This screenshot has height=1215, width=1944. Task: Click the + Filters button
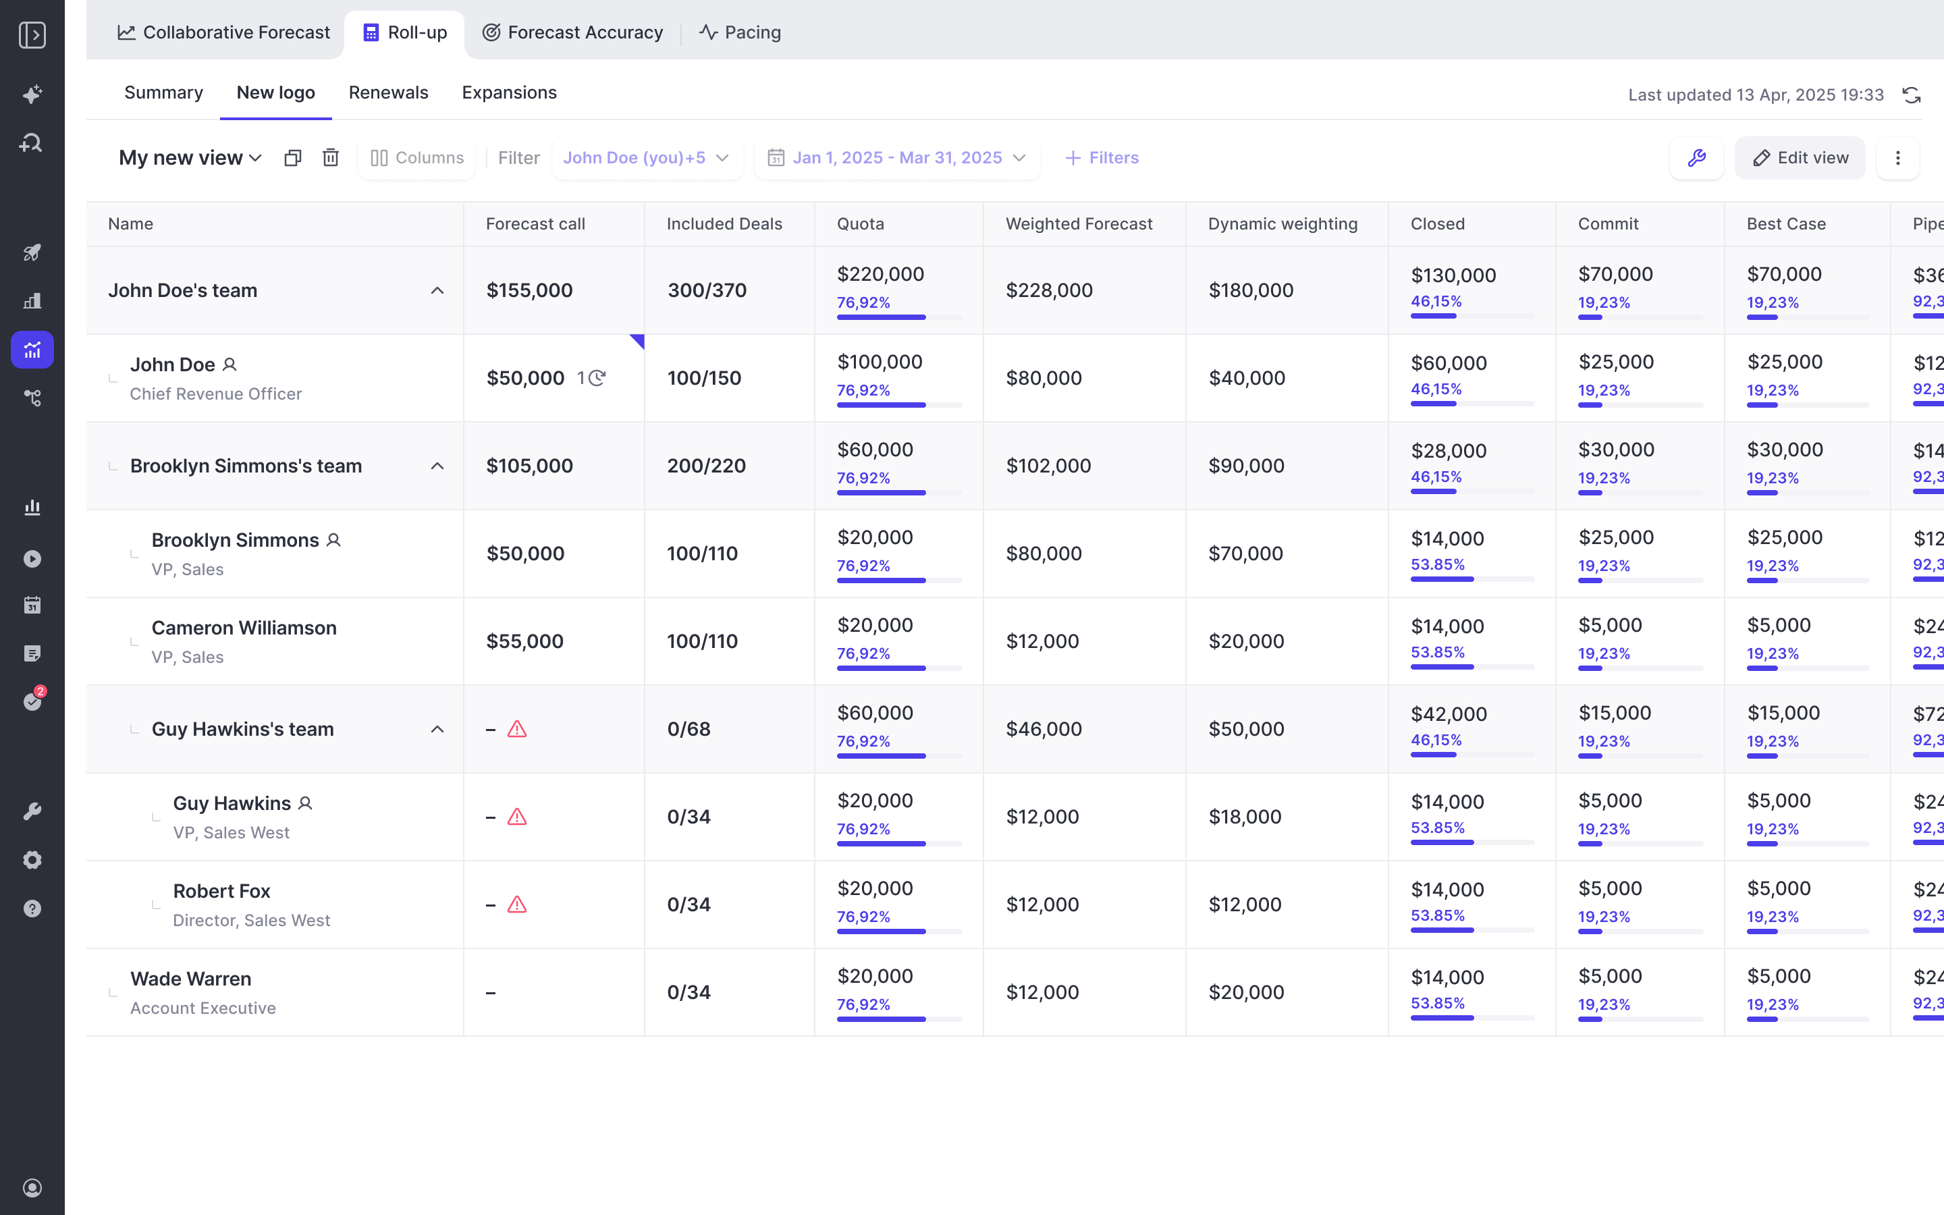tap(1102, 157)
